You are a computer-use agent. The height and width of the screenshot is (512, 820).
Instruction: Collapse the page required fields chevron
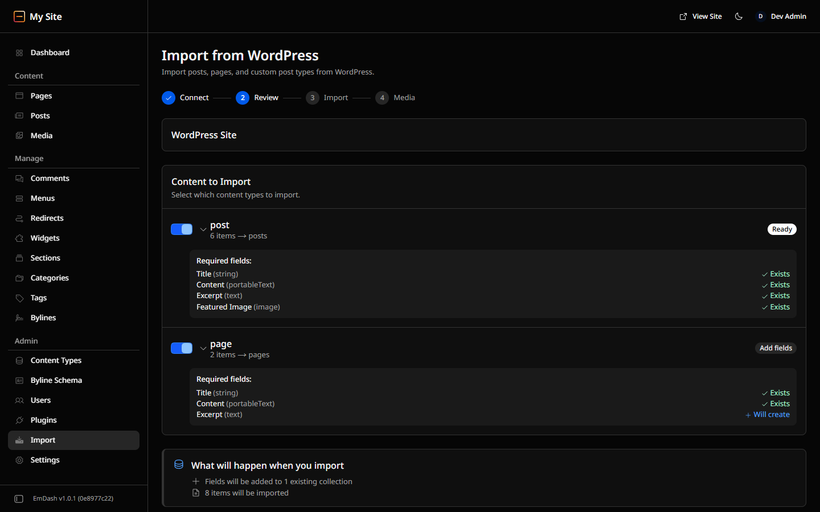203,348
